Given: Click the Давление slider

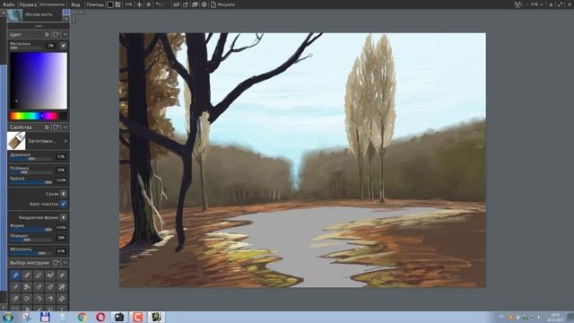Looking at the screenshot, I should click(30, 159).
